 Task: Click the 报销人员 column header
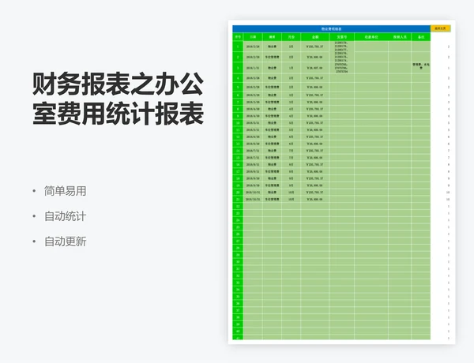click(400, 37)
